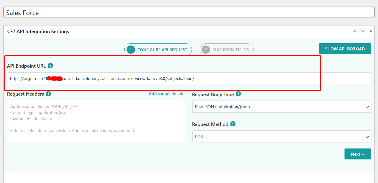This screenshot has height=183, width=378.
Task: Open the Request Body Type dropdown
Action: point(281,107)
